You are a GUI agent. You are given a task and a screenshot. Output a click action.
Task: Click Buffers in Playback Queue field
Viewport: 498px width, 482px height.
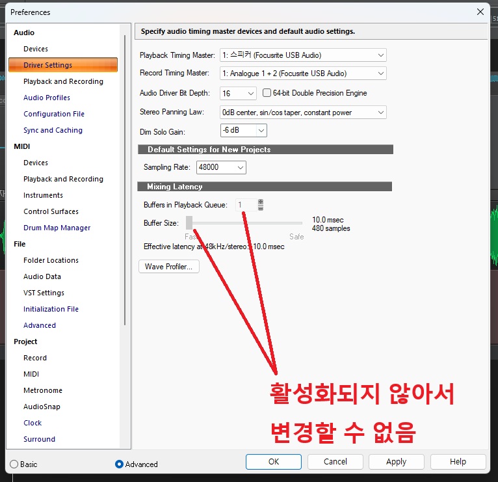(x=246, y=205)
